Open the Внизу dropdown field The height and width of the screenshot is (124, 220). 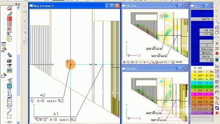coord(207,53)
